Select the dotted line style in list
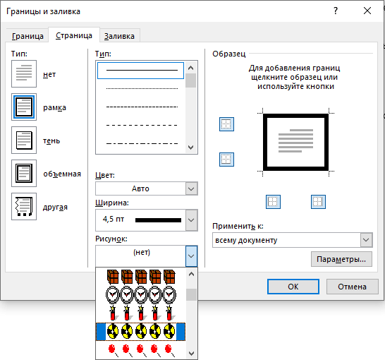This screenshot has width=385, height=360. (141, 88)
